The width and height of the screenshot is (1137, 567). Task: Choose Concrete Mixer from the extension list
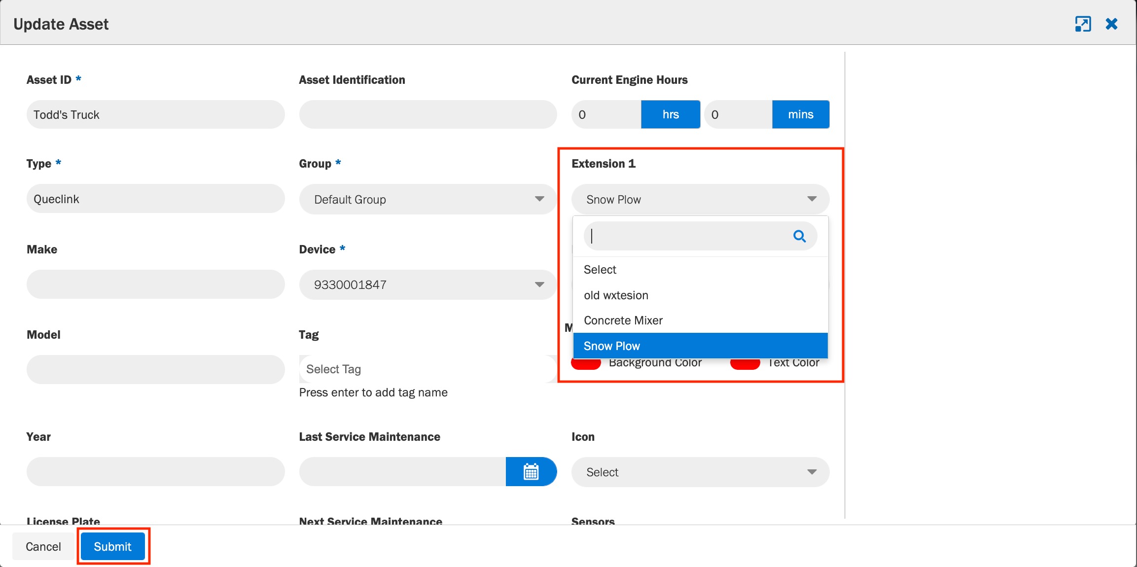point(700,320)
